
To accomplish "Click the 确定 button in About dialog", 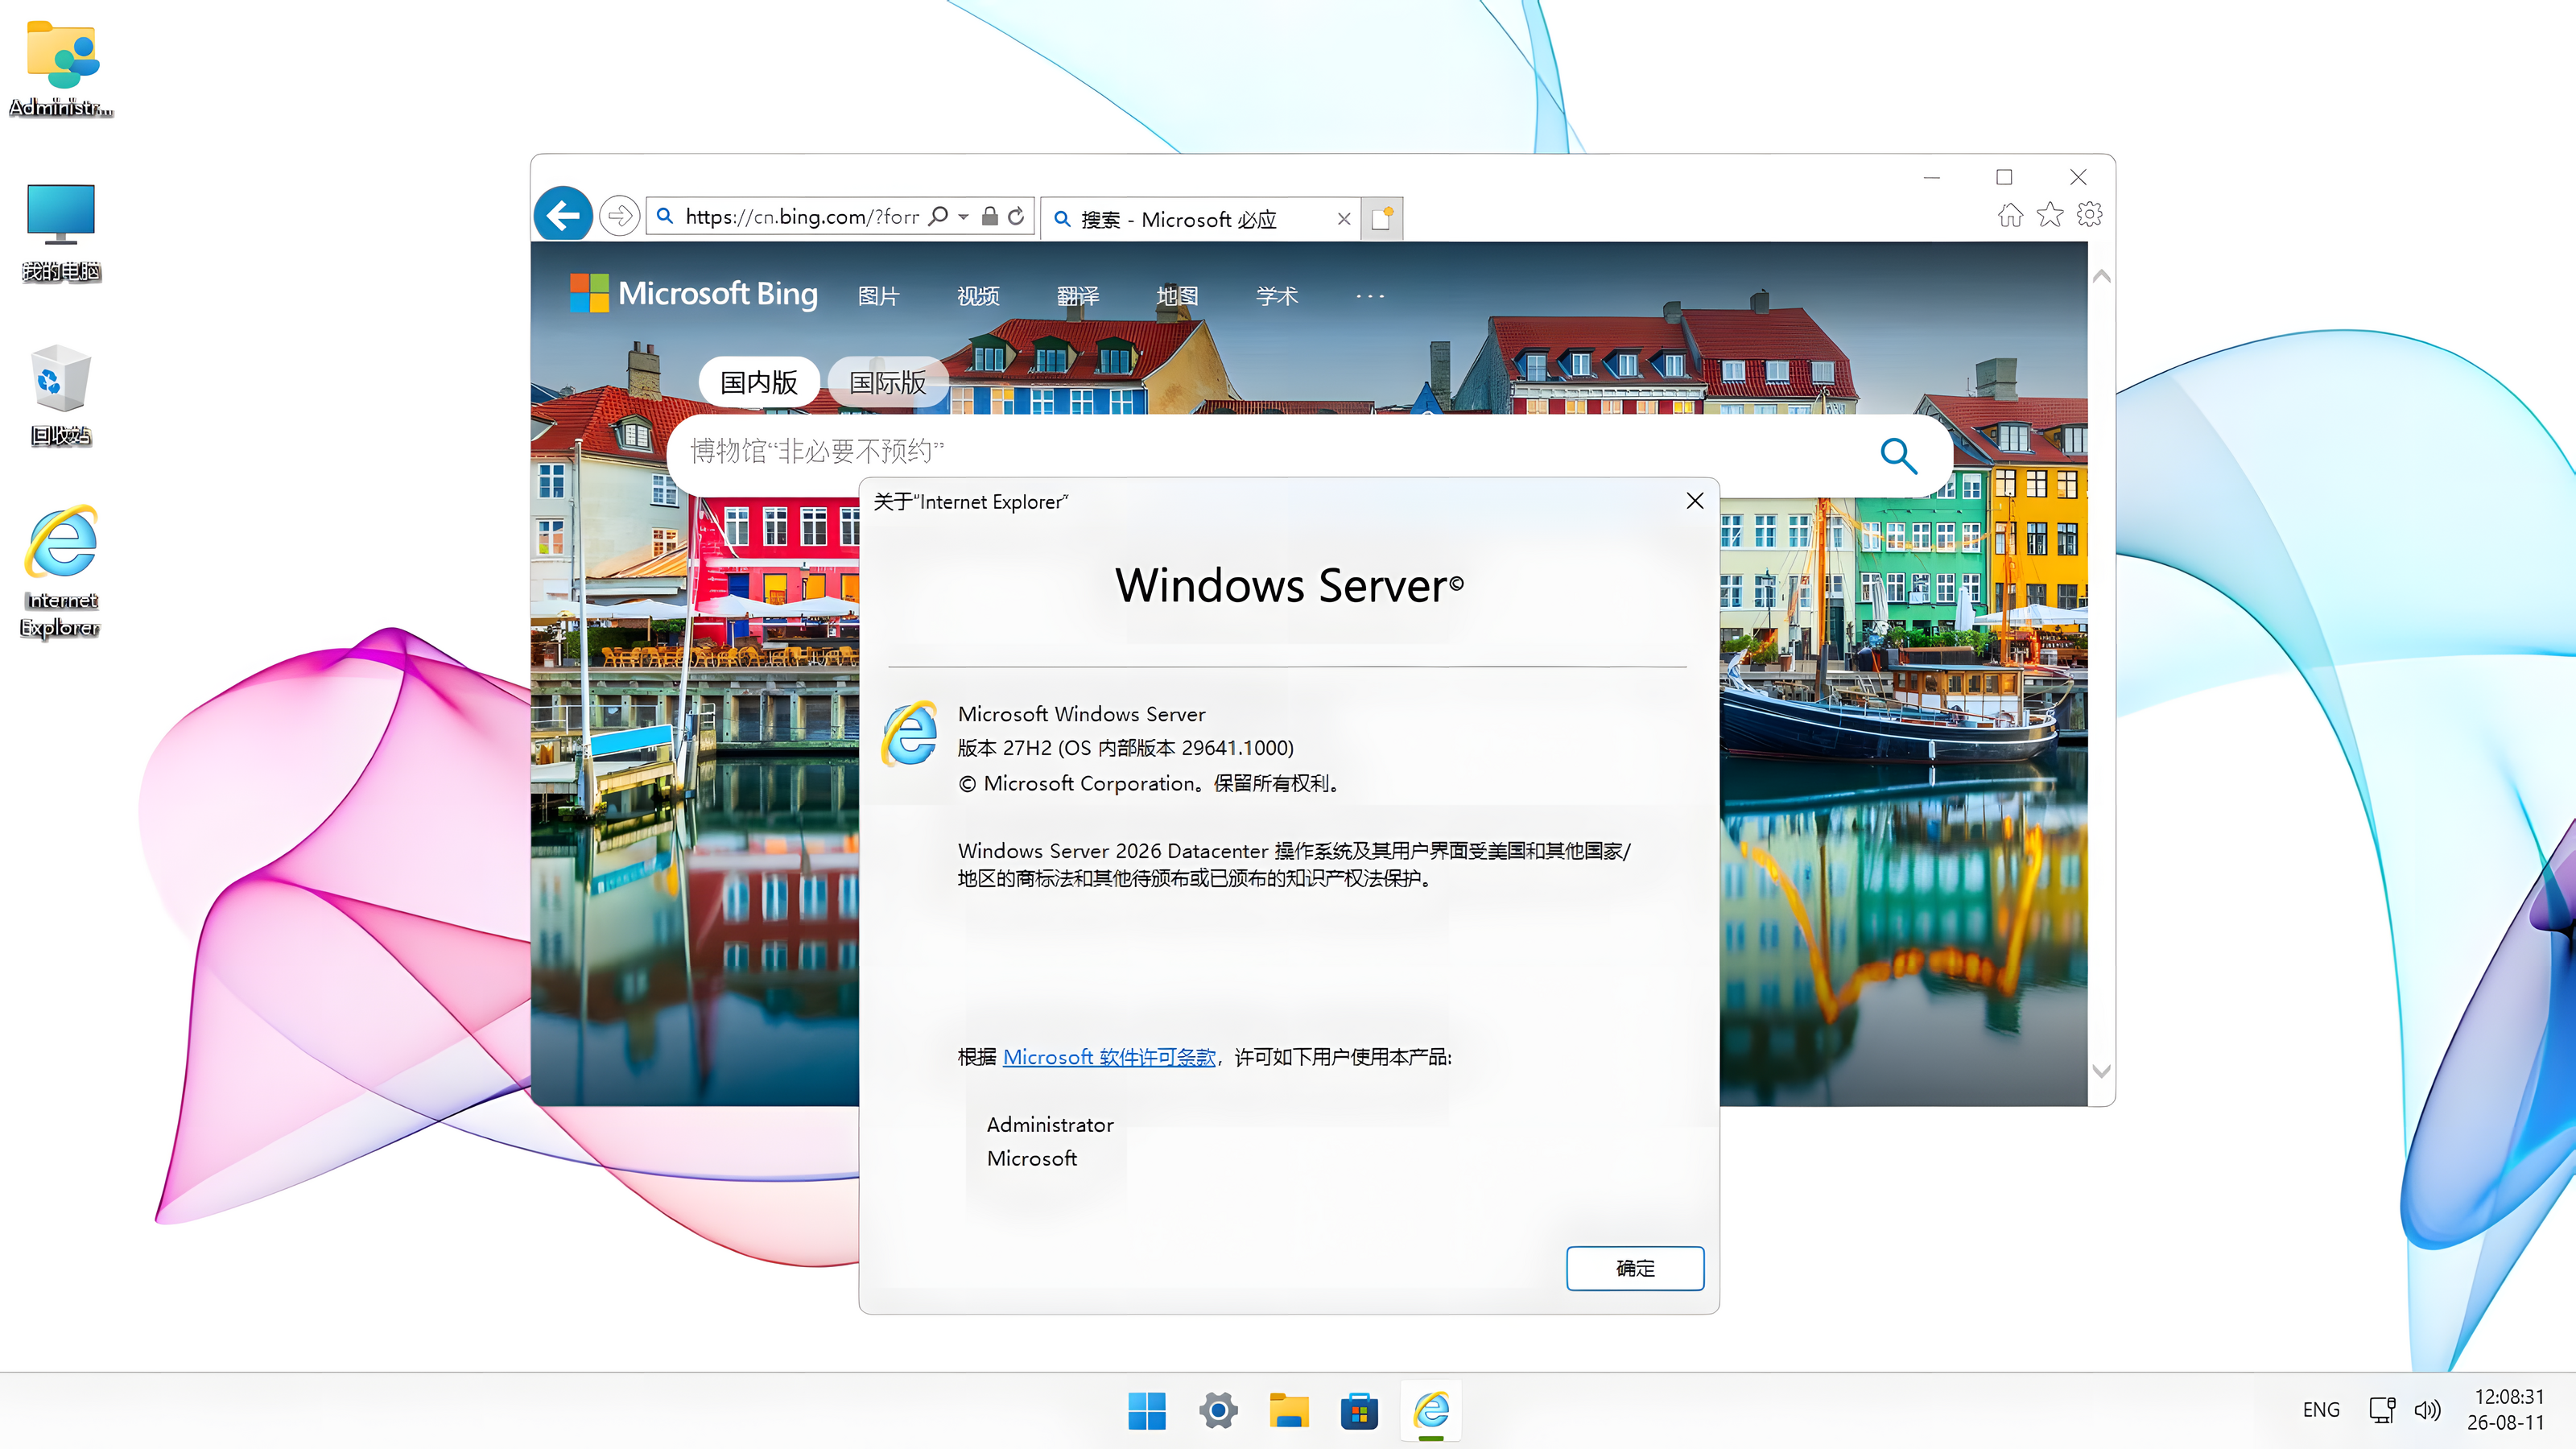I will 1635,1268.
